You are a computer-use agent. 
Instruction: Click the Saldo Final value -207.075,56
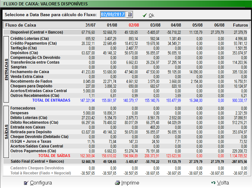tap(239, 162)
